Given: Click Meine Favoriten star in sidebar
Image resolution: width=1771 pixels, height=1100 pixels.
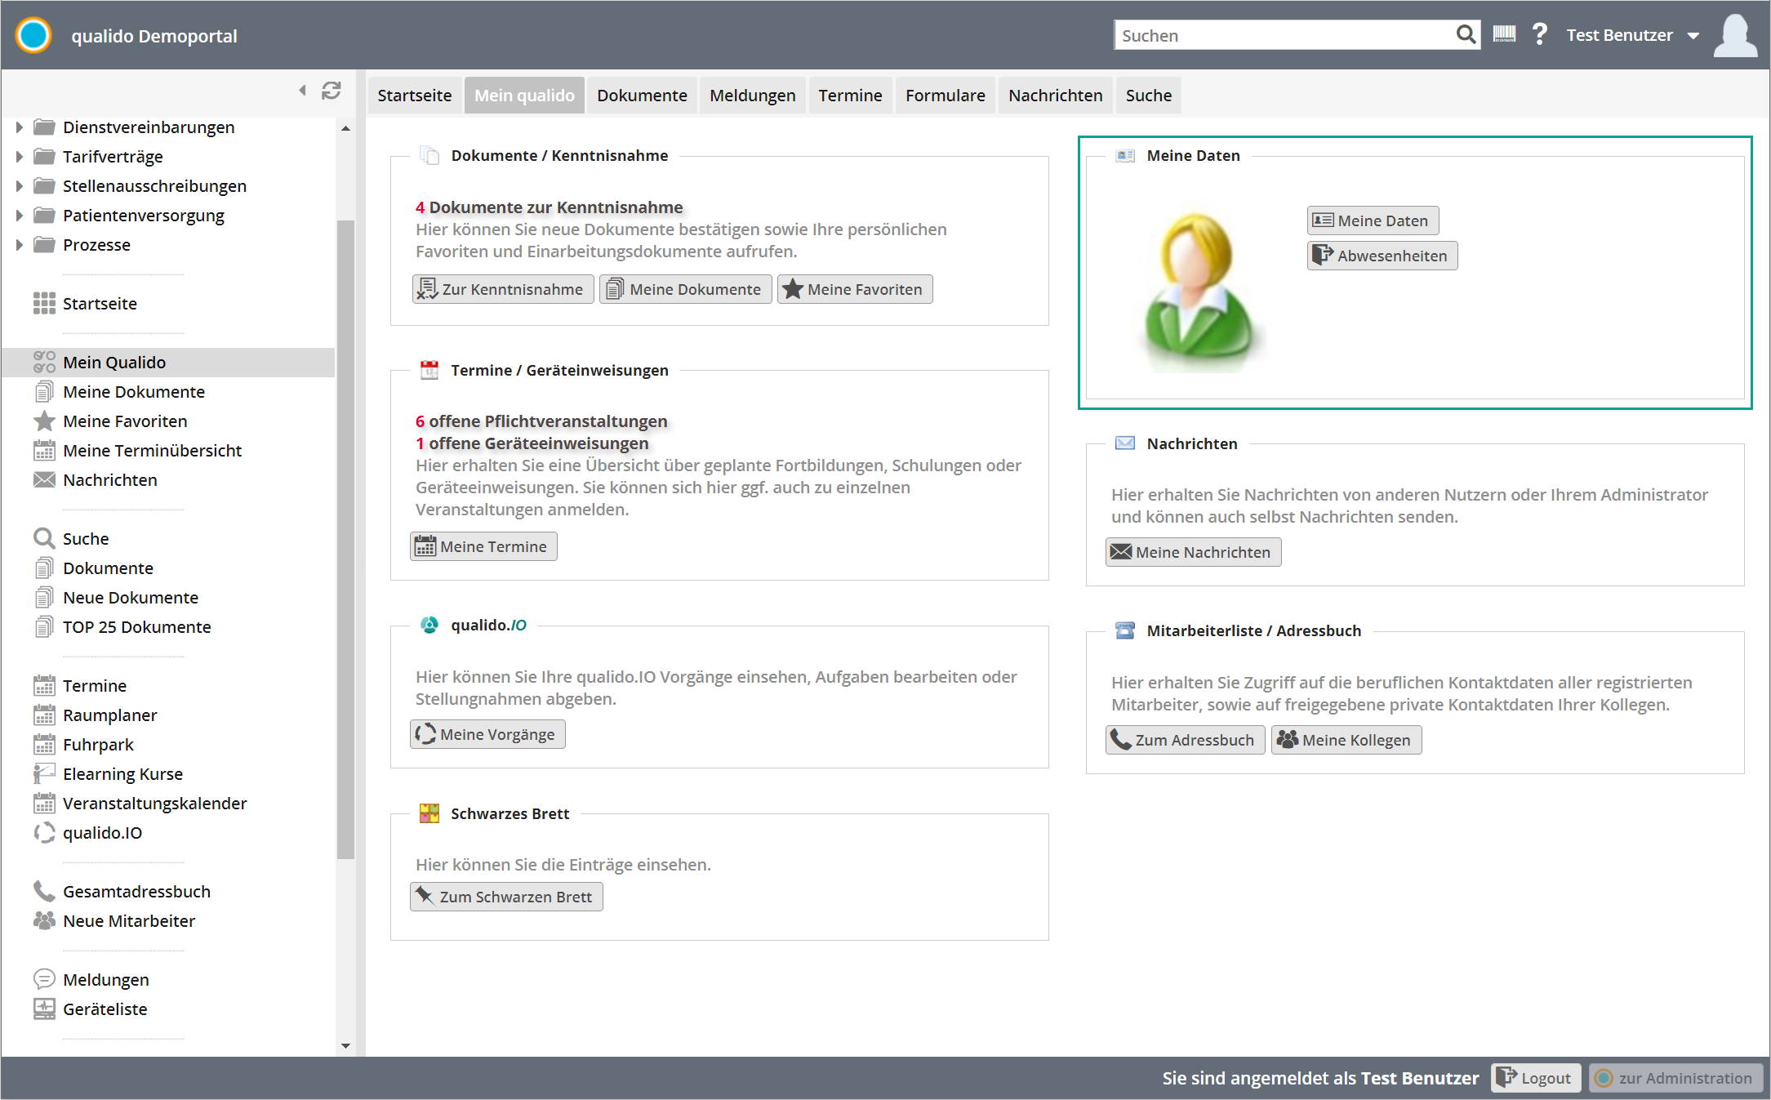Looking at the screenshot, I should tap(44, 421).
